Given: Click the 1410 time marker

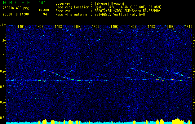Looking at the screenshot, I should pos(189,26).
